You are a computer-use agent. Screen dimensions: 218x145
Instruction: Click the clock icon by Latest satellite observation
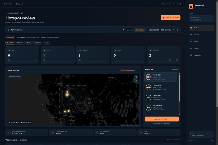click(x=9, y=133)
